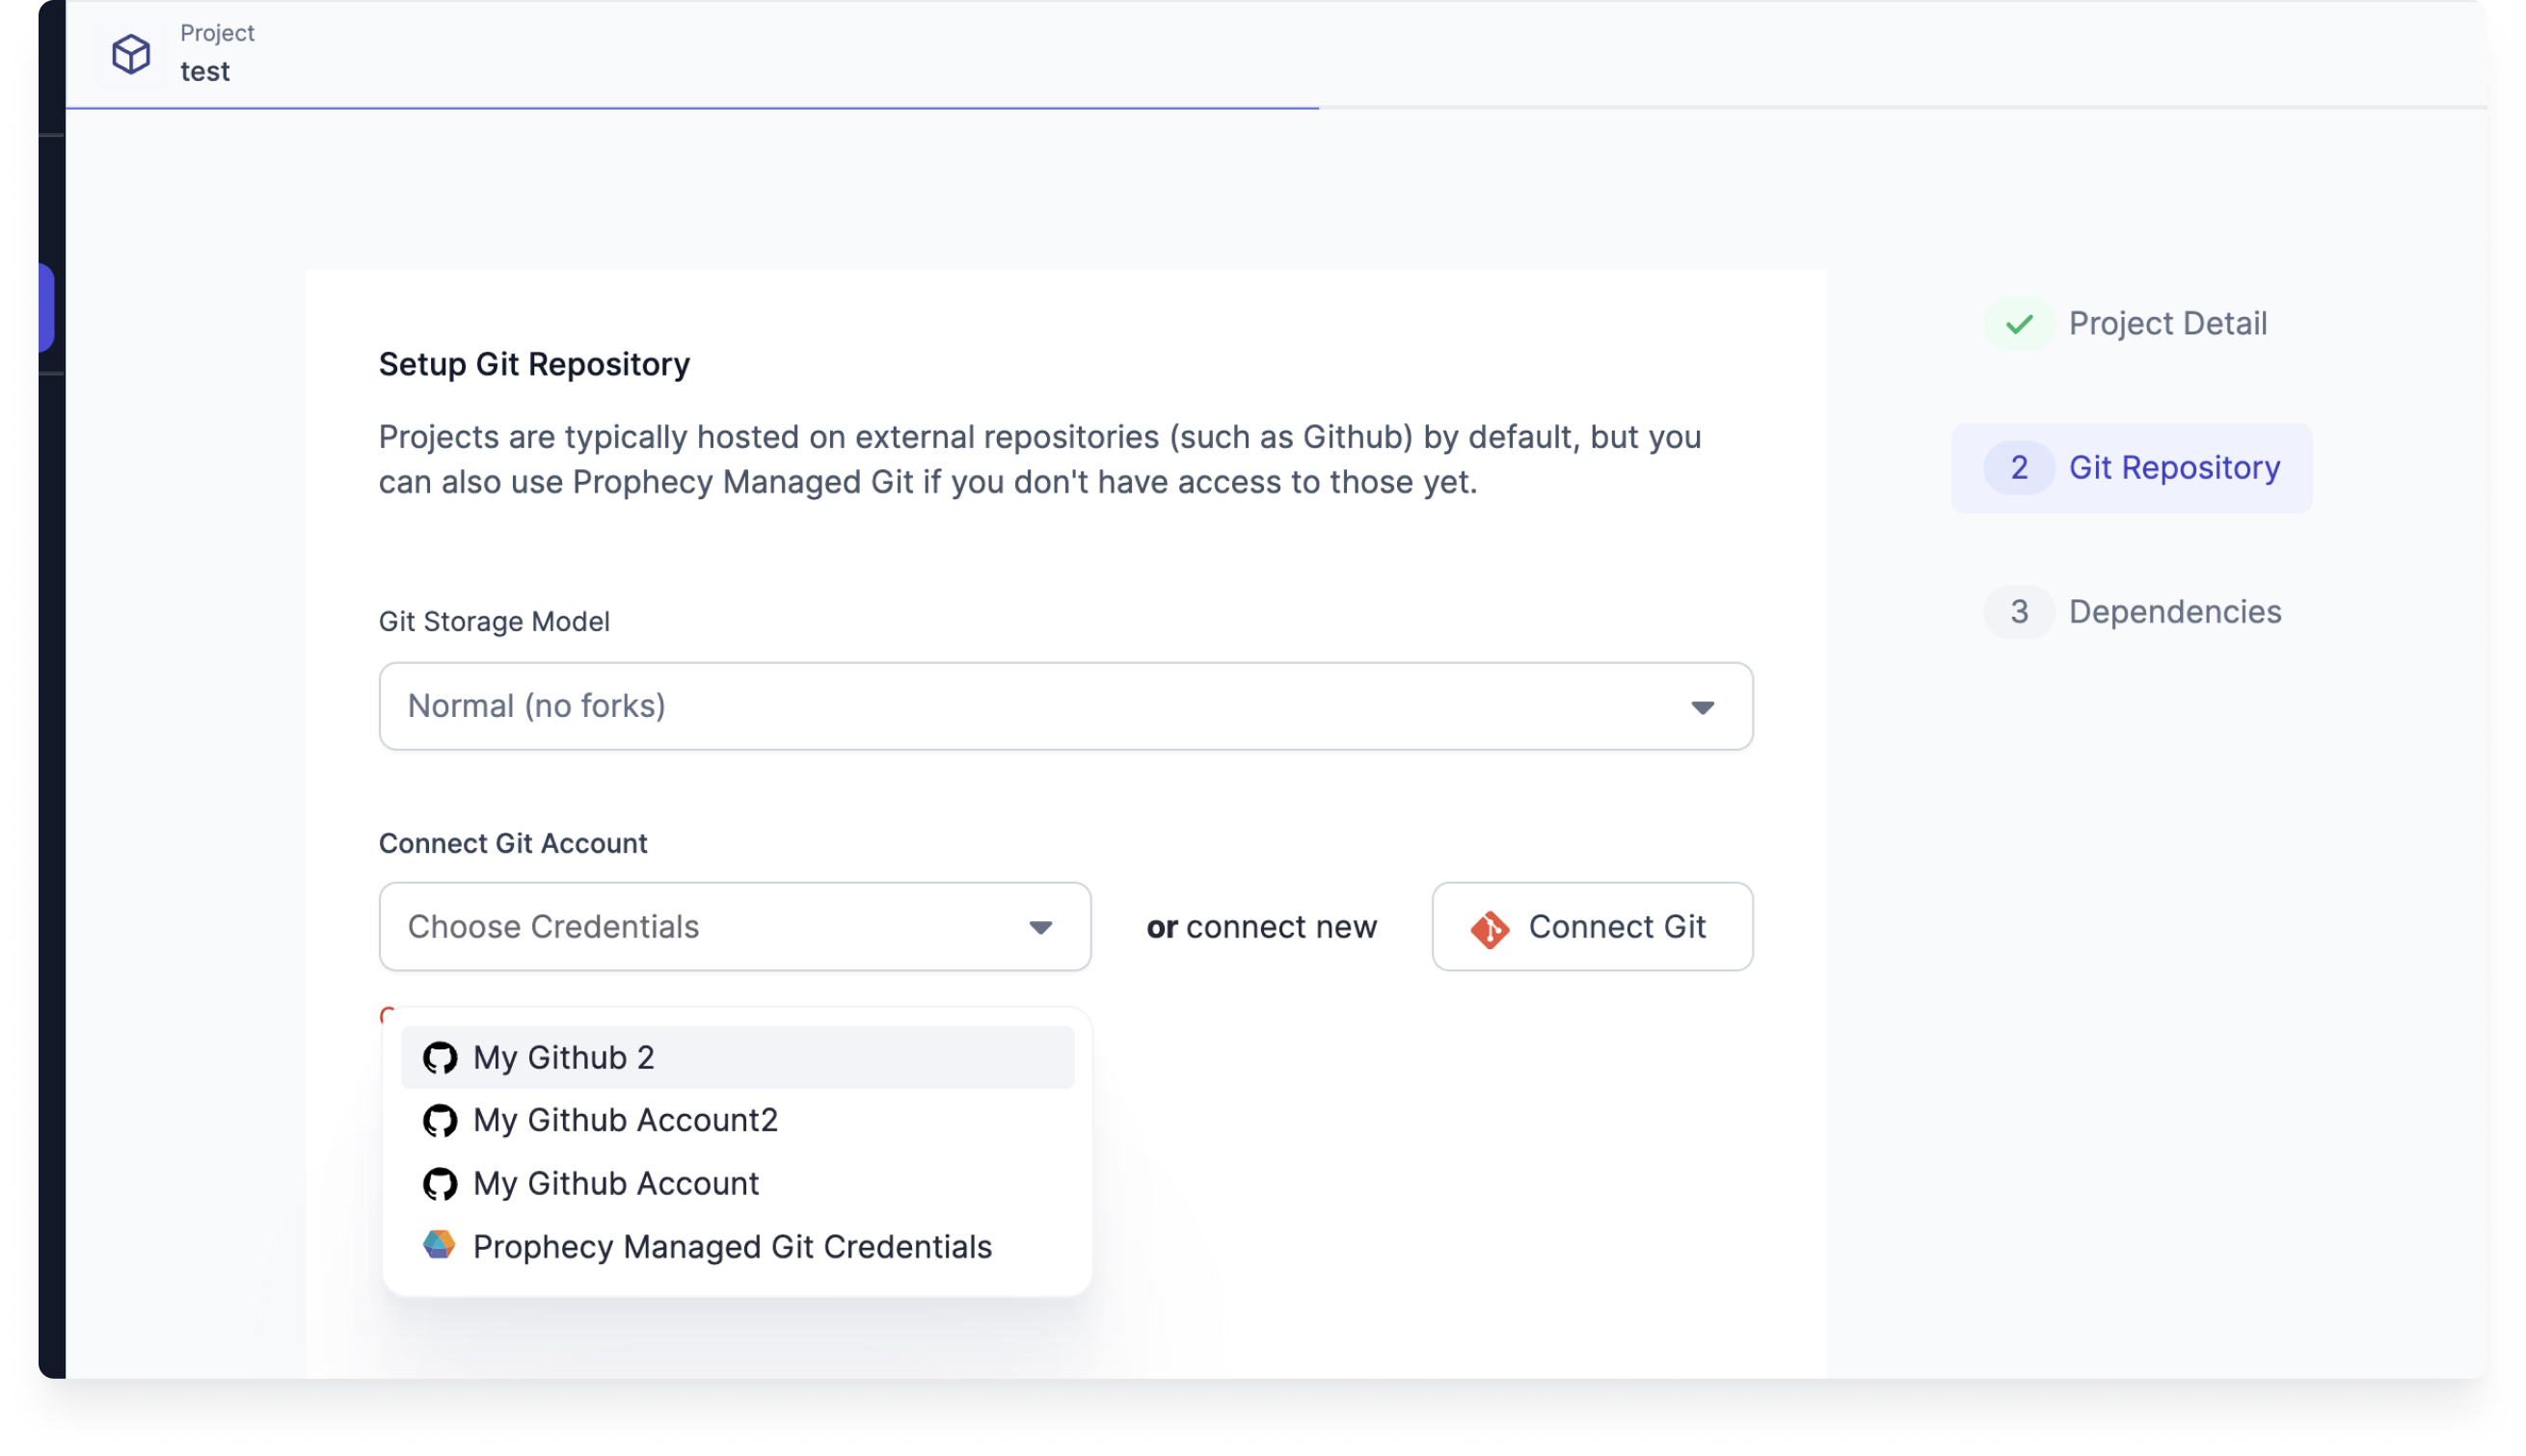The height and width of the screenshot is (1456, 2526).
Task: Click the Prophecy logo icon in credentials list
Action: coord(440,1245)
